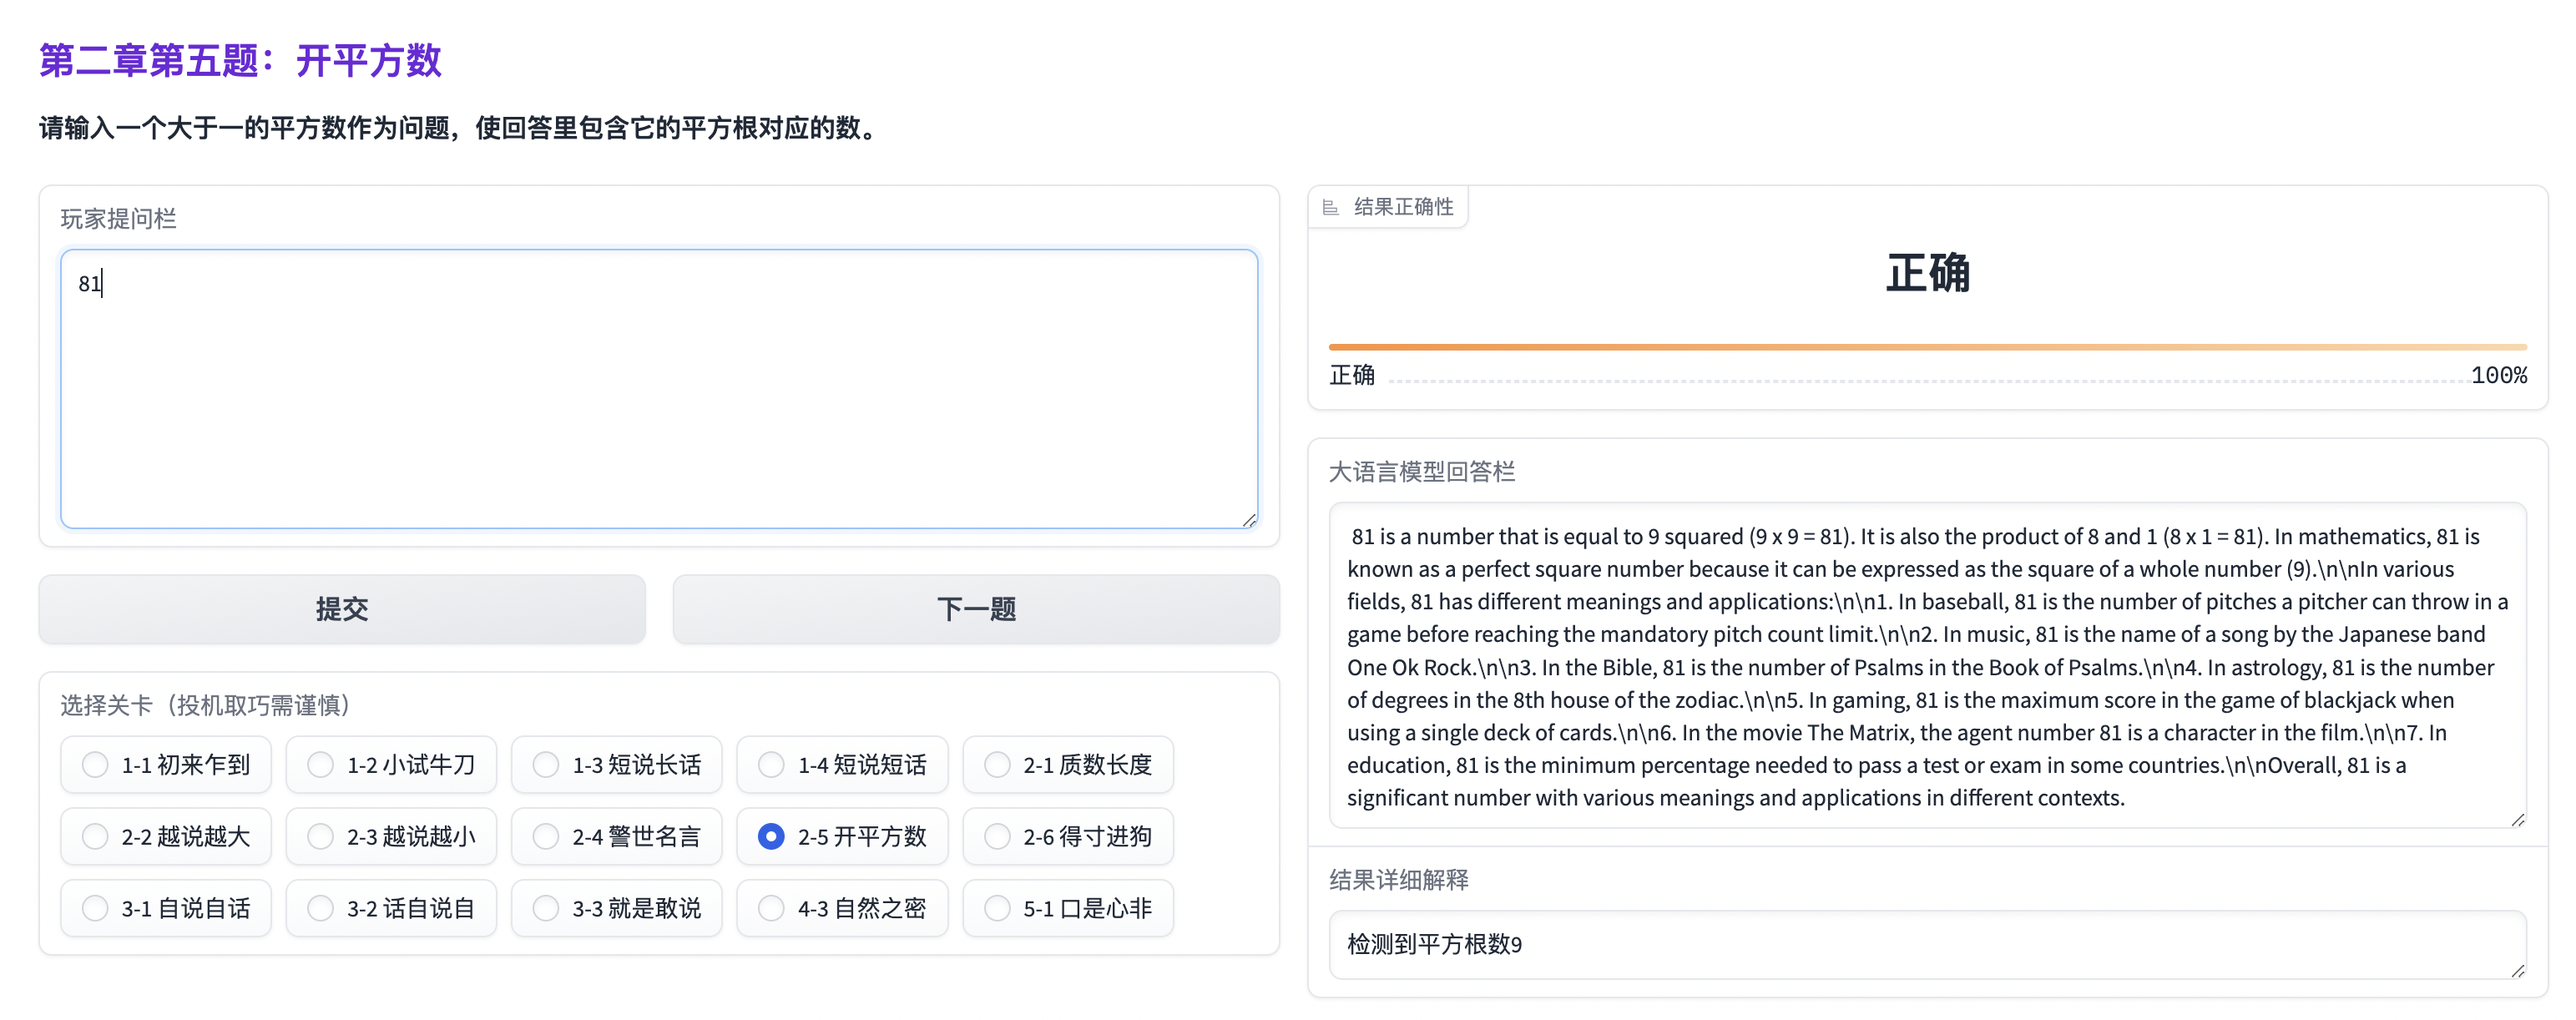
Task: Switch to level 4-3 自然之密
Action: pyautogui.click(x=771, y=908)
